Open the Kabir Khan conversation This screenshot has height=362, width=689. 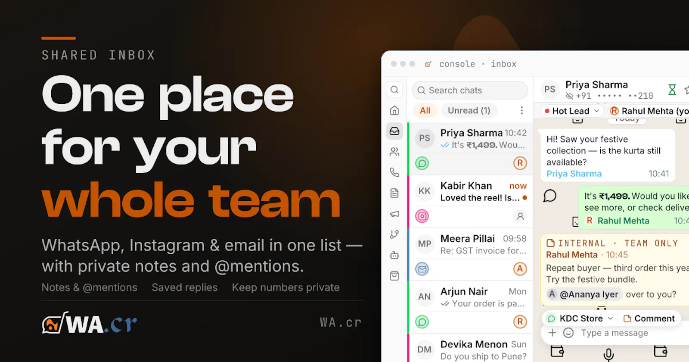click(471, 202)
